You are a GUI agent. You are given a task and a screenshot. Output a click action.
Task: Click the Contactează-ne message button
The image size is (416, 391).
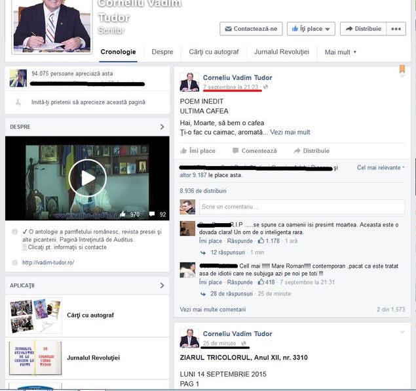click(251, 29)
